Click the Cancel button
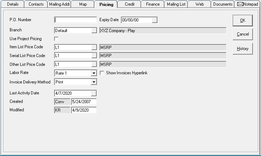261x156 pixels. pos(243,34)
